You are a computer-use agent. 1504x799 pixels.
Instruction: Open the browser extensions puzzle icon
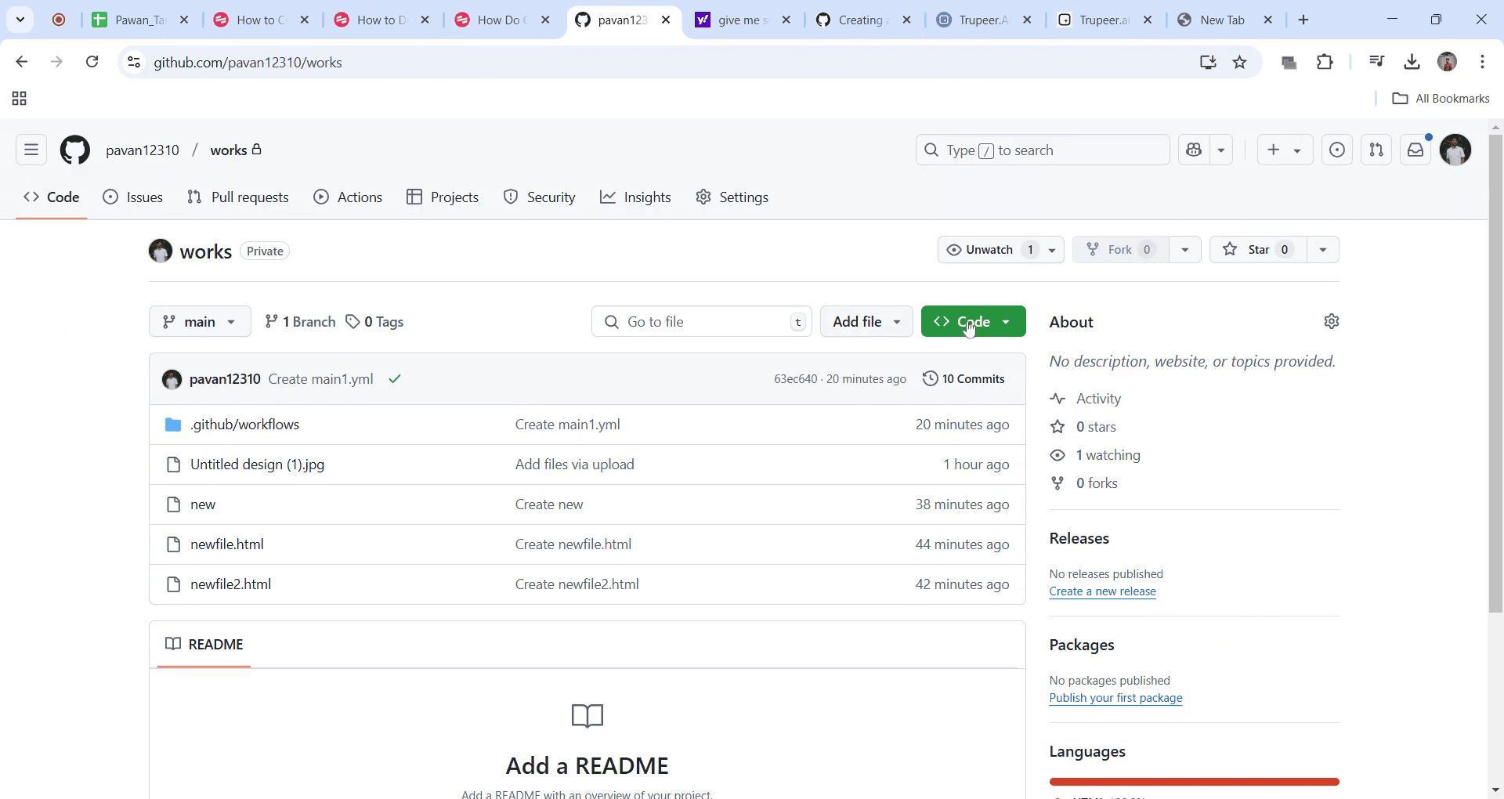pyautogui.click(x=1325, y=62)
